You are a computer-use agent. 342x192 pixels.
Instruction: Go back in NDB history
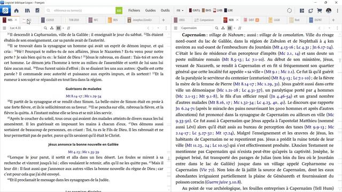point(320,28)
